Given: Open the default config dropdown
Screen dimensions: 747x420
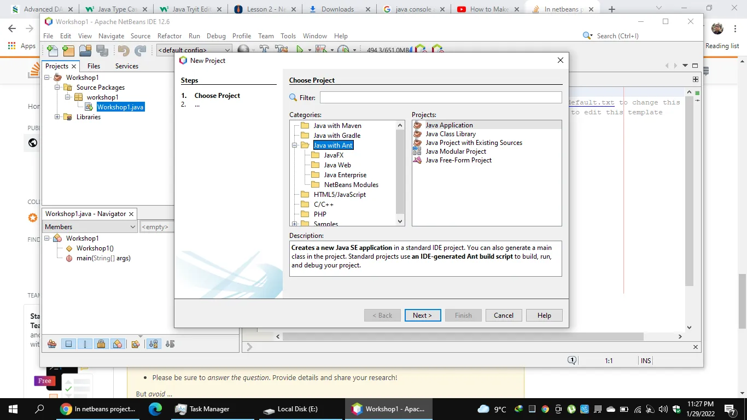Looking at the screenshot, I should click(194, 50).
